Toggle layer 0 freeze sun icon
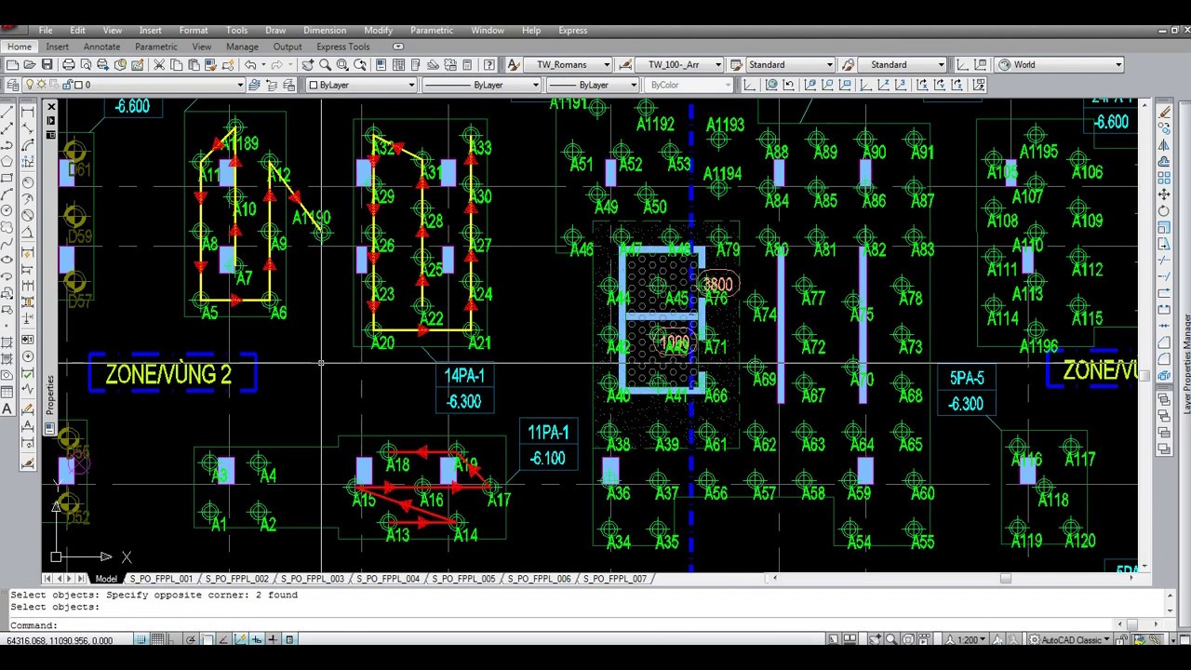This screenshot has width=1191, height=670. [x=43, y=85]
